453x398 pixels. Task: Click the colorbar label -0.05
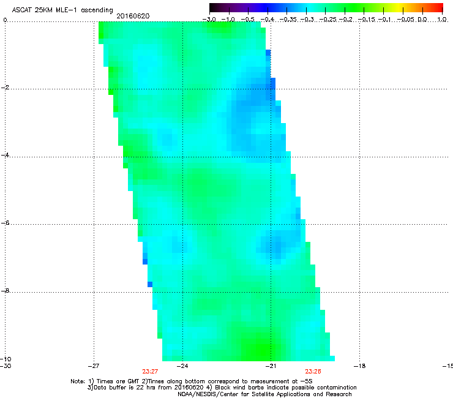(406, 20)
